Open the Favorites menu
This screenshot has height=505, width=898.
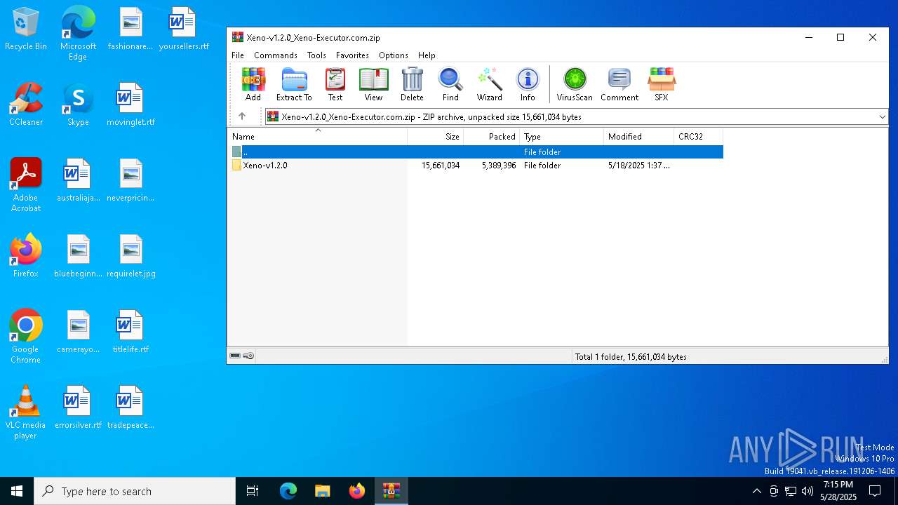tap(352, 55)
